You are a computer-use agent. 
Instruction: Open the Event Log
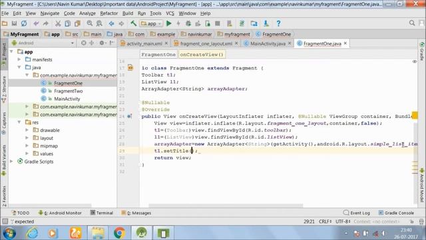[x=357, y=213]
